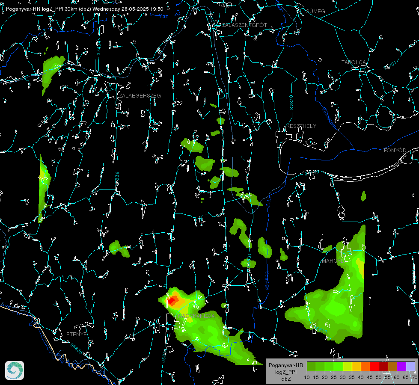Choose the orange 40–45 dBZ legend swatch
Image resolution: width=419 pixels, height=385 pixels.
point(366,366)
